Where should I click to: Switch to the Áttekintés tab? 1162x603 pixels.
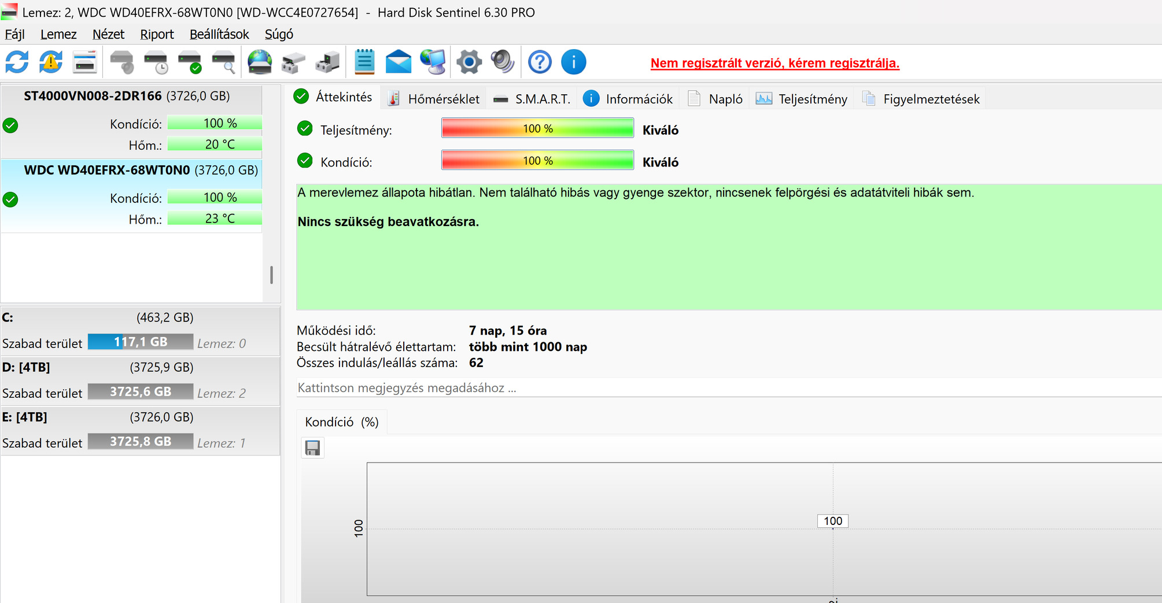tap(333, 97)
